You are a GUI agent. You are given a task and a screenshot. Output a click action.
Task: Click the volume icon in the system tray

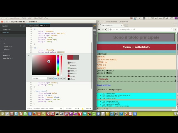[156, 18]
